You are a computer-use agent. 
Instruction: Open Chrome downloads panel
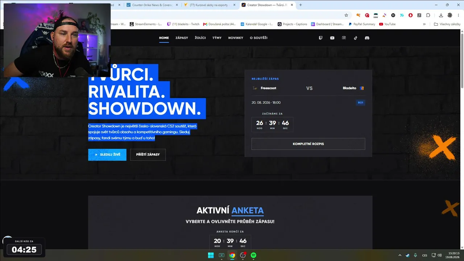click(441, 15)
